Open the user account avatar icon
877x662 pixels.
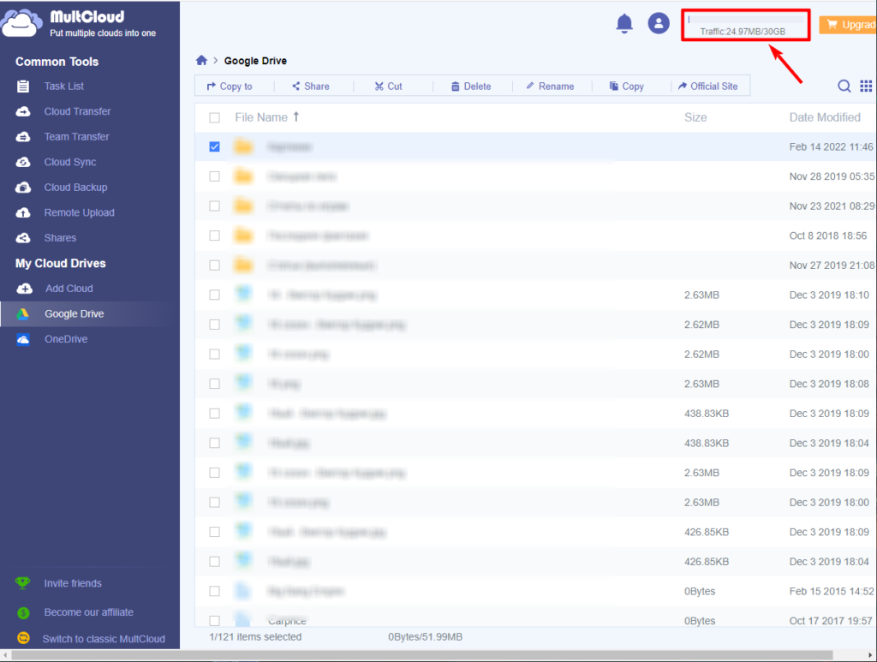click(658, 24)
